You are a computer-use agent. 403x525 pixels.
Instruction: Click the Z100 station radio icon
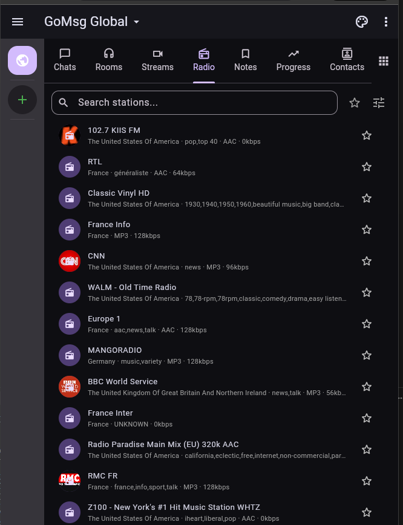coord(70,512)
